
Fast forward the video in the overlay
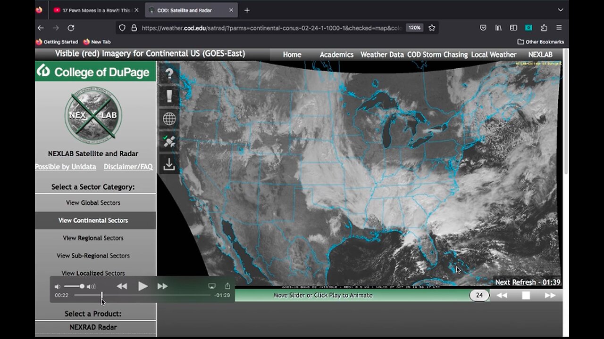pos(162,286)
